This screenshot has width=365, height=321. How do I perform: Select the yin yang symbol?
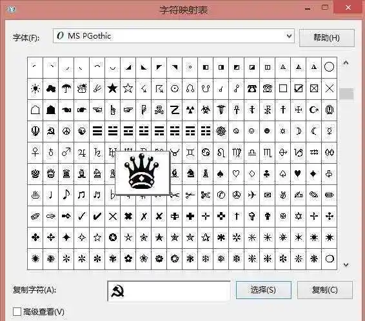coord(82,131)
